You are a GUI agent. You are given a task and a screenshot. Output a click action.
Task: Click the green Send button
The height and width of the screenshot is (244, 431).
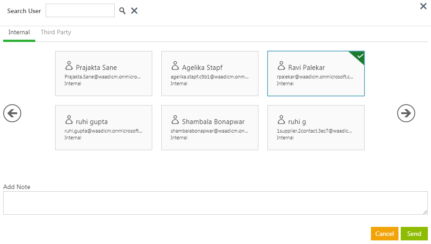pyautogui.click(x=414, y=234)
